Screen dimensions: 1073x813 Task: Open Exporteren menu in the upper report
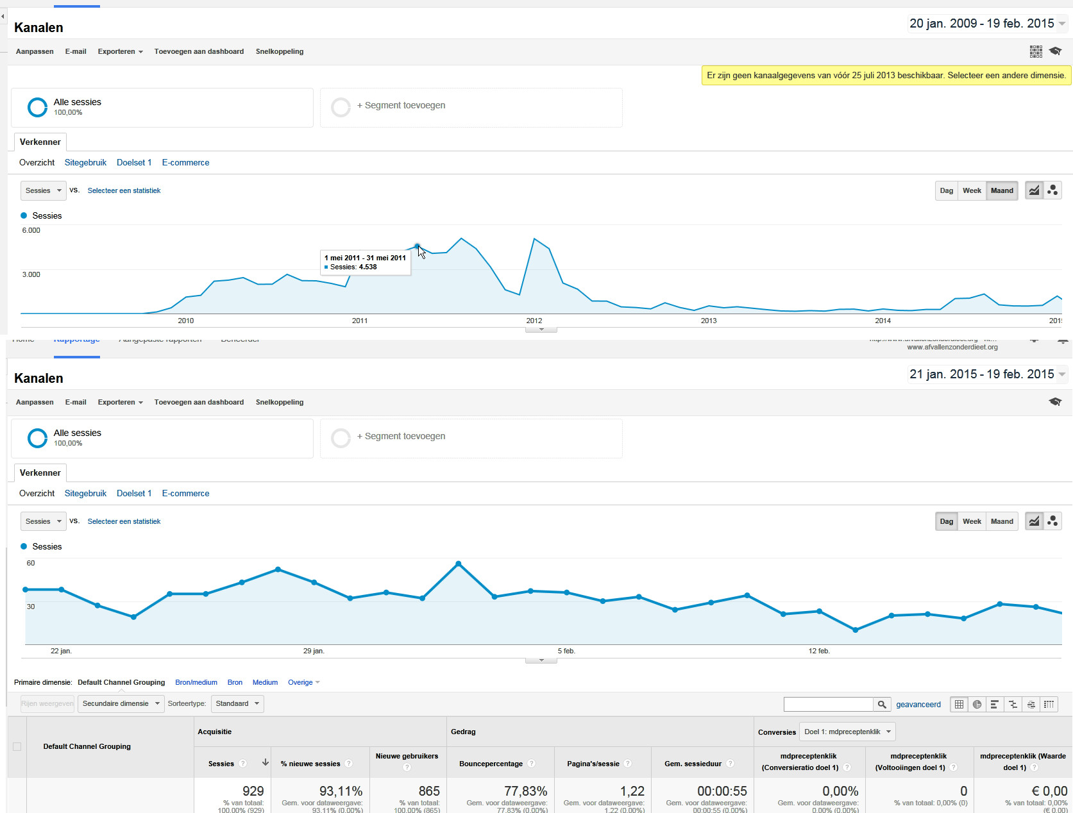120,51
